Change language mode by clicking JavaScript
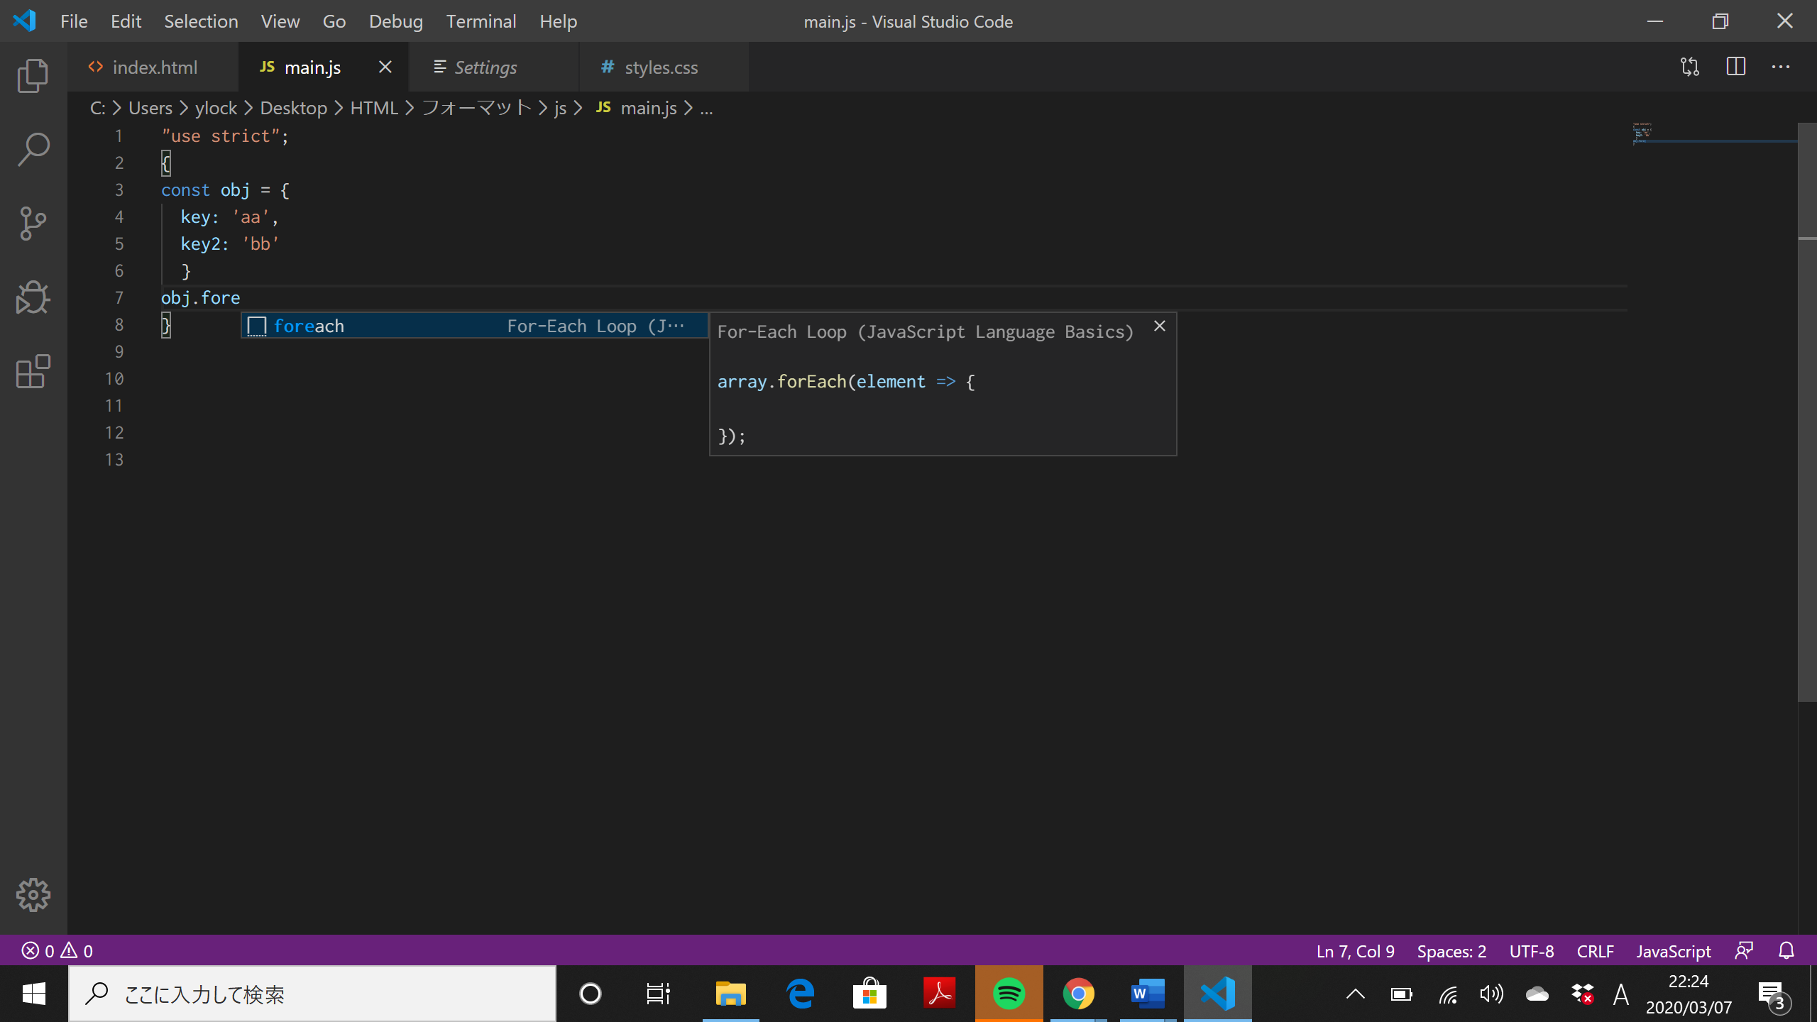The image size is (1817, 1022). 1672,950
